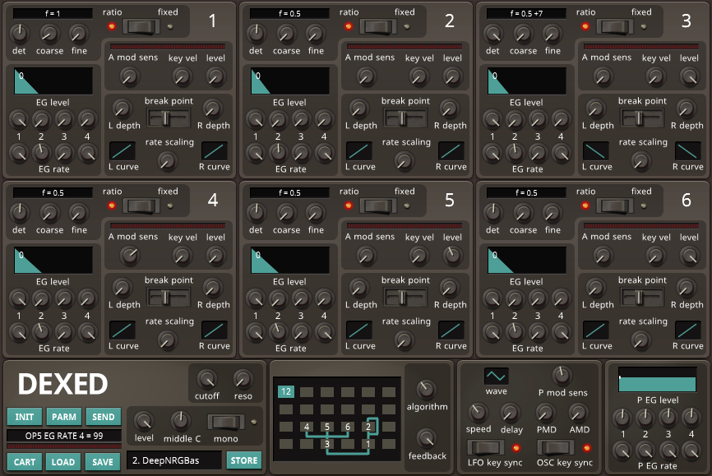Open the DeepNRGBas preset selector

(173, 461)
